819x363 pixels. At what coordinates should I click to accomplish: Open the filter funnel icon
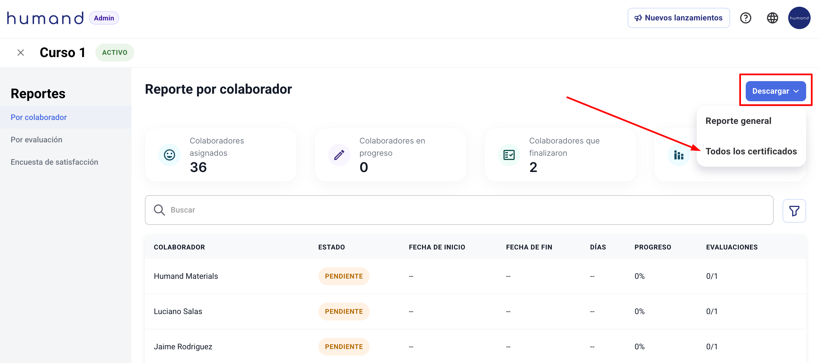[794, 211]
